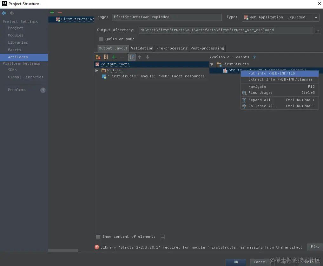
Task: Switch to the Validation tab
Action: (x=142, y=48)
